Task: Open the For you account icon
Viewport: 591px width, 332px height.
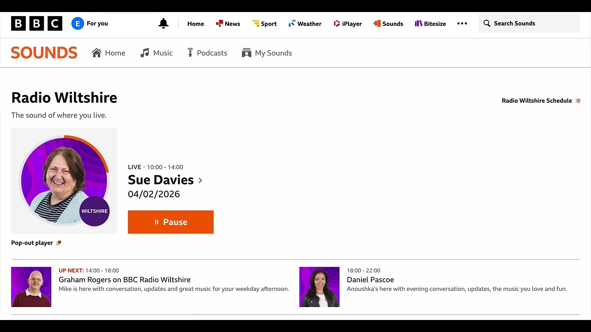Action: (x=78, y=24)
